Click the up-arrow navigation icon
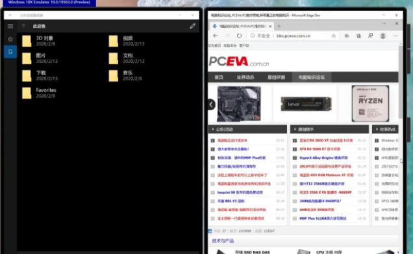 tap(23, 26)
